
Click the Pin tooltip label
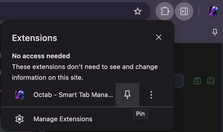pyautogui.click(x=140, y=114)
